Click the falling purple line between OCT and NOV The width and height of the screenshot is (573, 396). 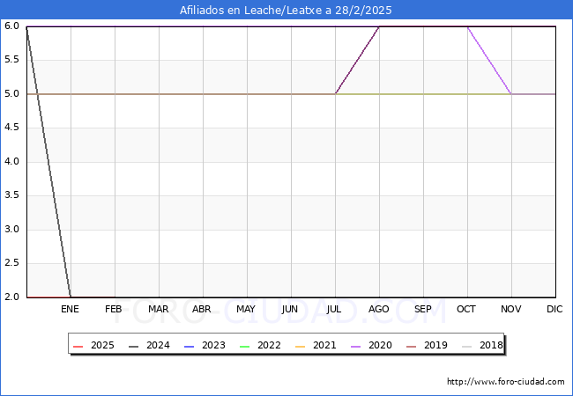pyautogui.click(x=489, y=60)
